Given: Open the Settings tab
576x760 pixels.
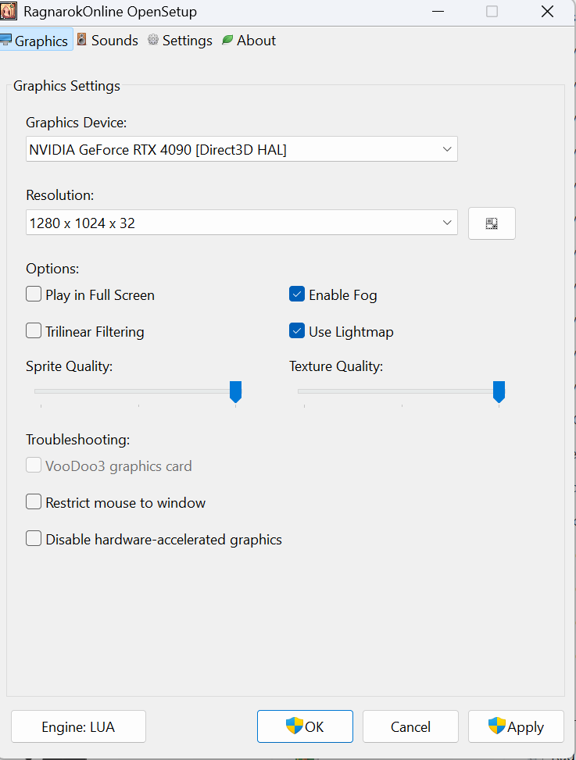Looking at the screenshot, I should [188, 40].
